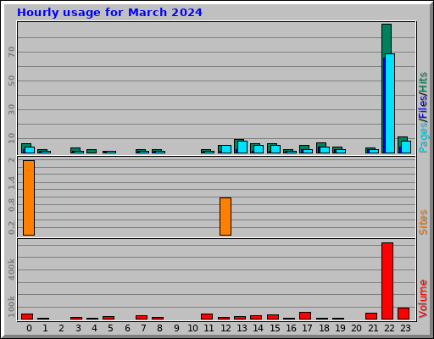Click the tall red Volume bar at hour 22
Image resolution: width=434 pixels, height=339 pixels.
(x=387, y=281)
